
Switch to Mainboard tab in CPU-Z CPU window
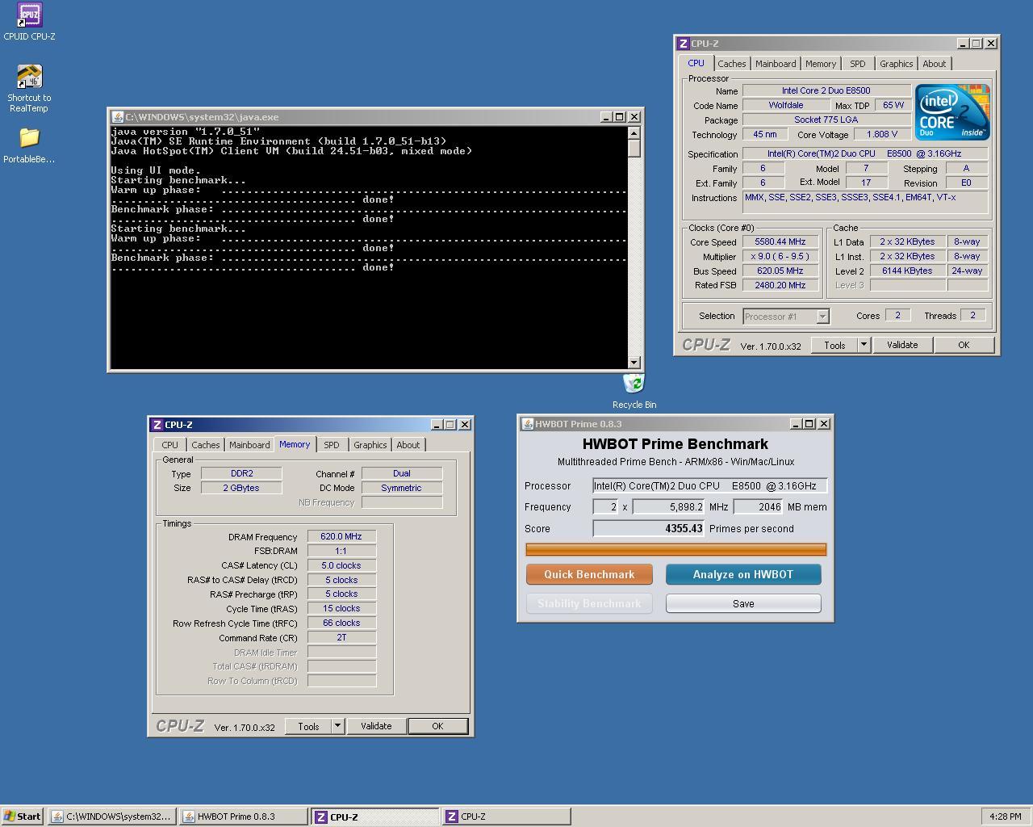[776, 64]
